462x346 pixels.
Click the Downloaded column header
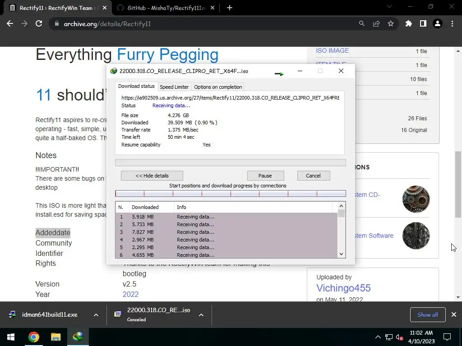(x=152, y=207)
